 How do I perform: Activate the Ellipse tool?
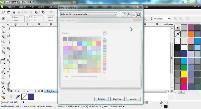coord(3,62)
